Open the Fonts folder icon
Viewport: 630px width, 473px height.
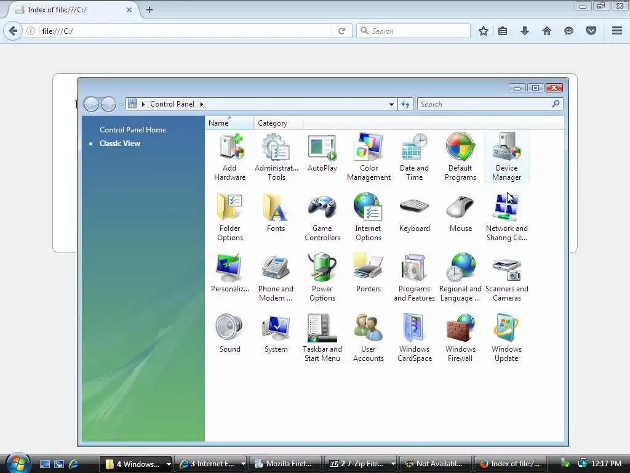276,214
